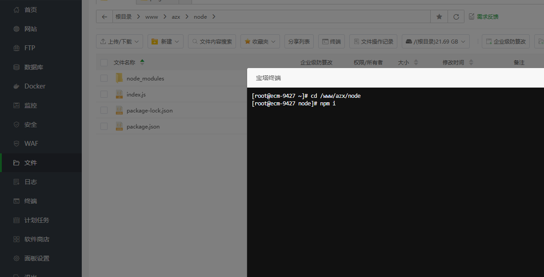The image size is (544, 277).
Task: Sort ascending by 文件名称 arrow icon
Action: point(142,60)
